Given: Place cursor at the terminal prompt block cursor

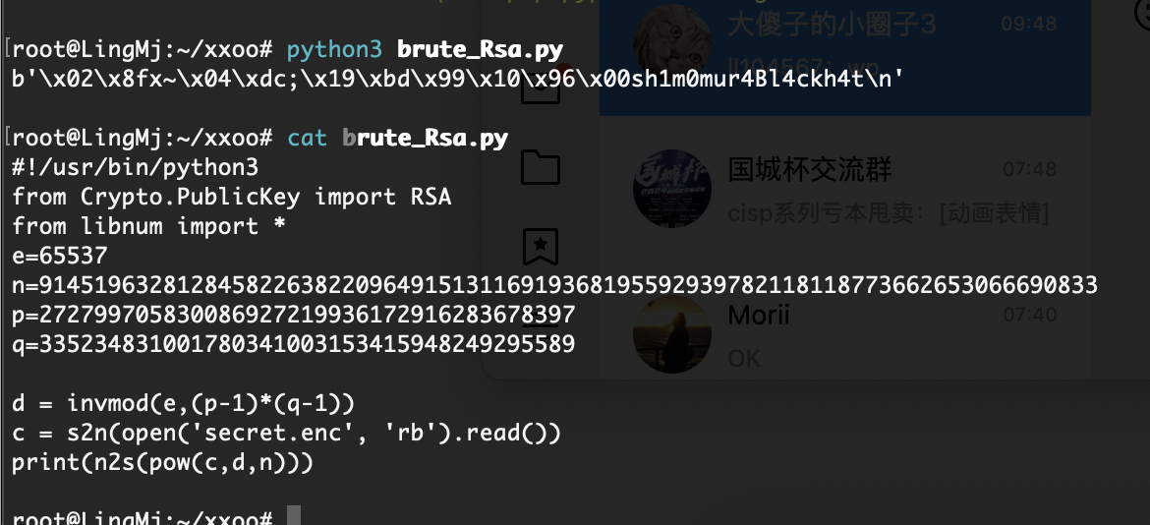Looking at the screenshot, I should point(293,515).
